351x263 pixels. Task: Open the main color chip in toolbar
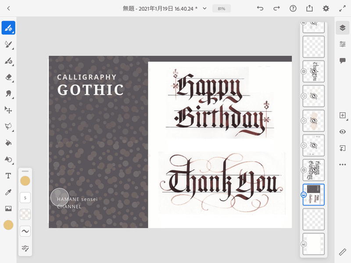[8, 225]
